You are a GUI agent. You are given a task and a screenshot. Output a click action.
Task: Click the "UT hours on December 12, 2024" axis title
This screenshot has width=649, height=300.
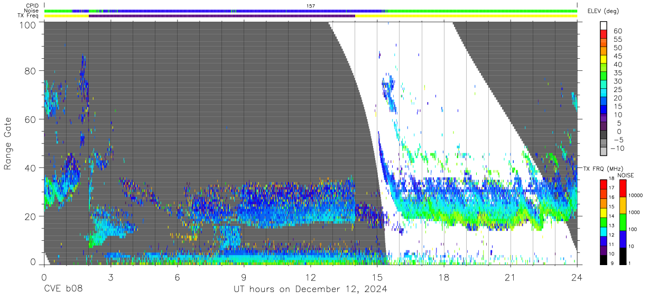coord(310,289)
